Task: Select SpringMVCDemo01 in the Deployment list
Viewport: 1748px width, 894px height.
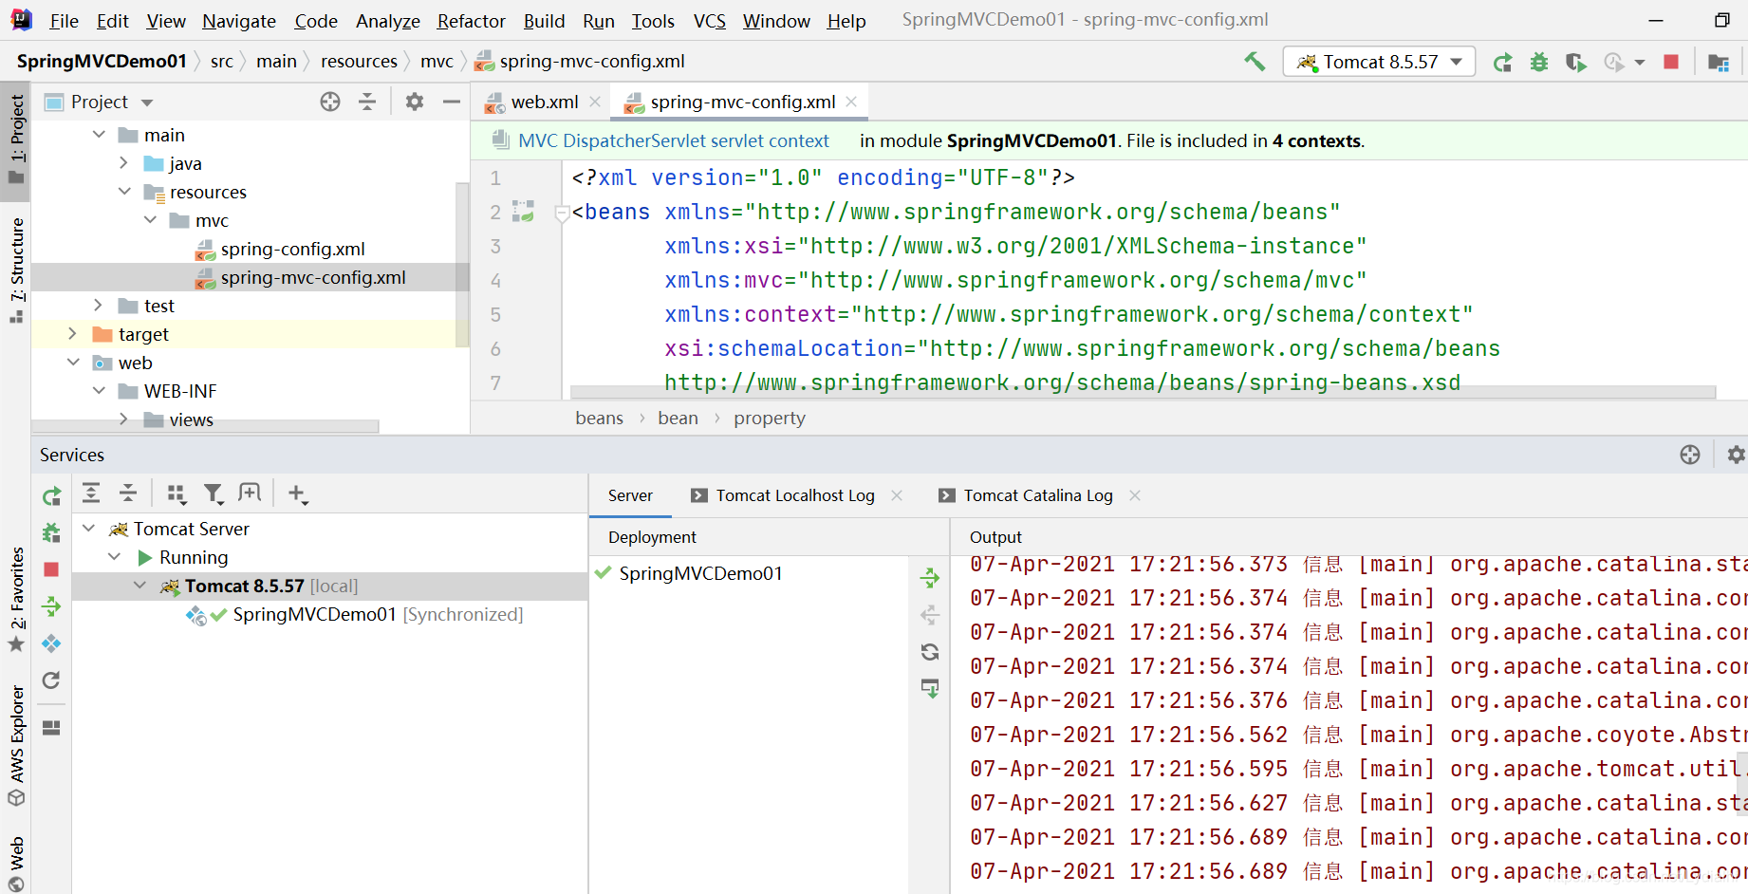Action: tap(700, 573)
